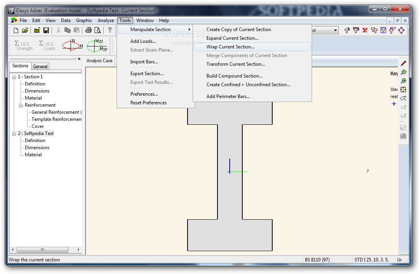Choose Create Copy of Current Section
This screenshot has width=420, height=274.
click(252, 30)
